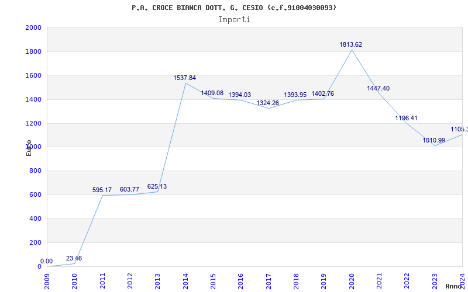Viewport: 468px width, 292px height.
Task: Click the Importi subtitle
Action: tap(234, 20)
